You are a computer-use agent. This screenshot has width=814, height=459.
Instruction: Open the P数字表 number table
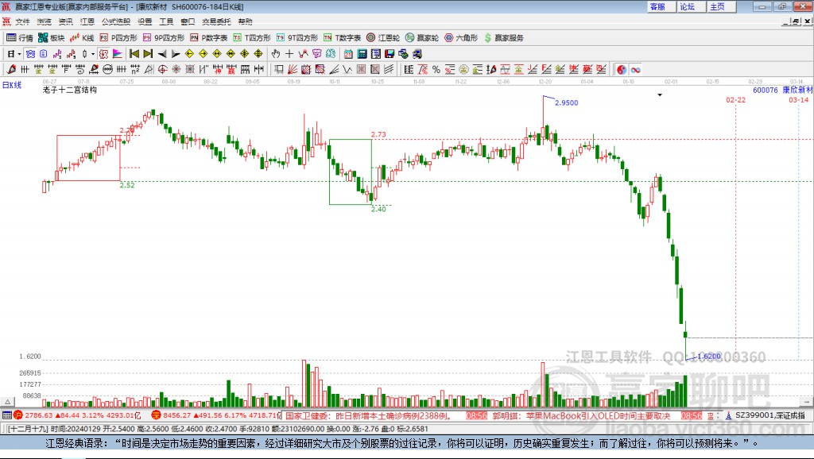(209, 38)
